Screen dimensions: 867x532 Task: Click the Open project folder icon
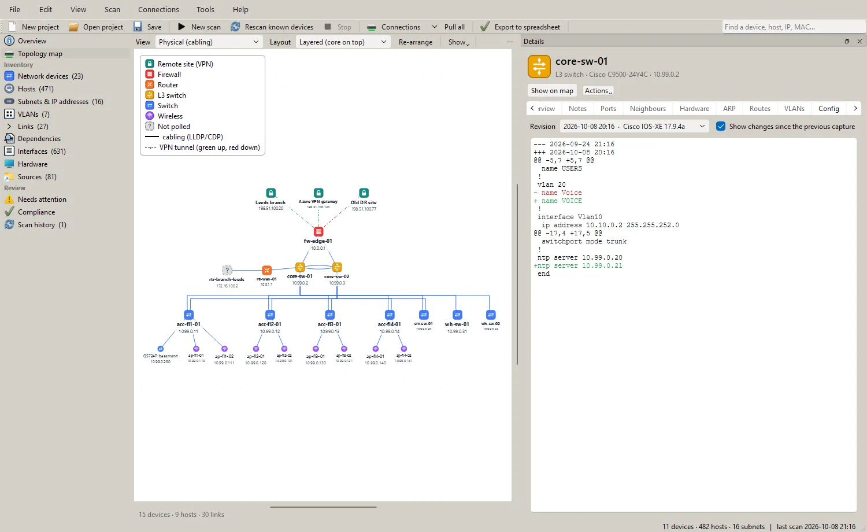pos(73,27)
